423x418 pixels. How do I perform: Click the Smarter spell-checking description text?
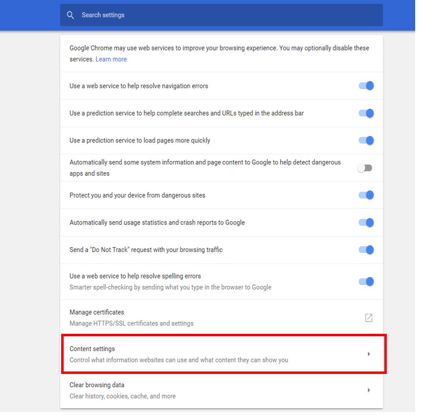(x=170, y=287)
